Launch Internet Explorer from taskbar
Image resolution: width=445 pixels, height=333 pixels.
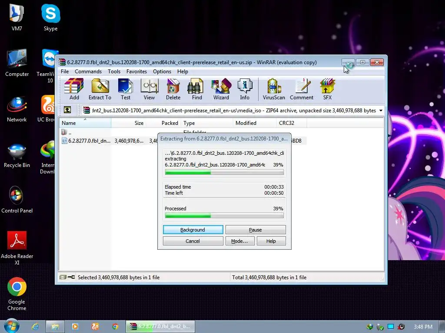coord(35,326)
